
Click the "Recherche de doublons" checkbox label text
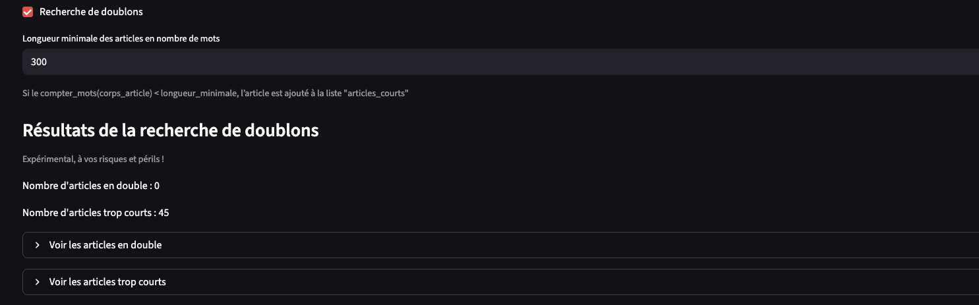(91, 12)
